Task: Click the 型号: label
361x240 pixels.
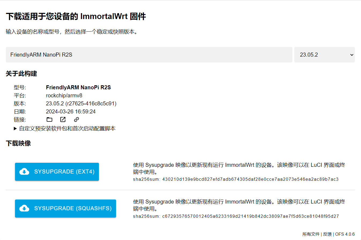Action: tap(20, 87)
